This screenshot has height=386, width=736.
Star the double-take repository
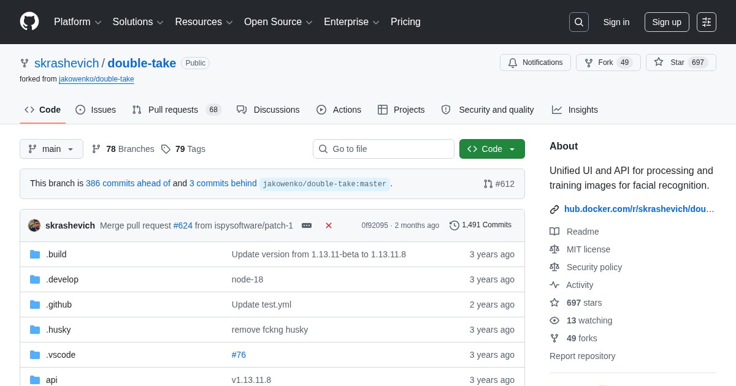(x=681, y=62)
